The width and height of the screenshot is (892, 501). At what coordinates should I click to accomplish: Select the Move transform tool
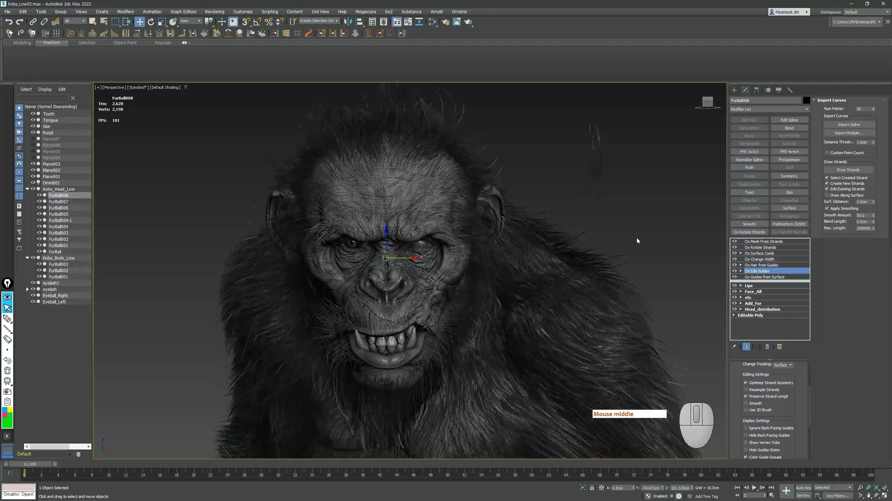coord(140,22)
